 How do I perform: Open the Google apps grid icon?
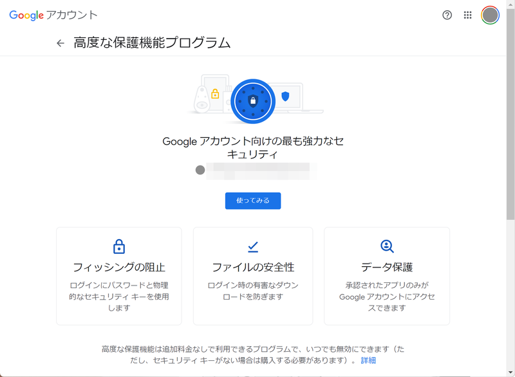468,15
